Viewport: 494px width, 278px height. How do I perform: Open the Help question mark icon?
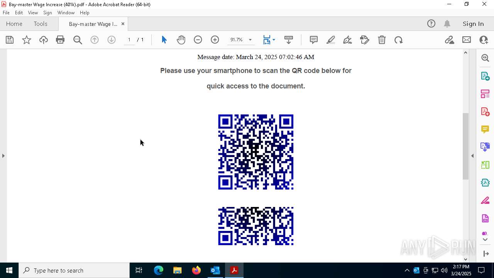point(431,24)
